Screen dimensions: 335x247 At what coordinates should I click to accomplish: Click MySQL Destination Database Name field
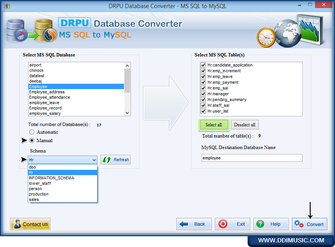252,158
